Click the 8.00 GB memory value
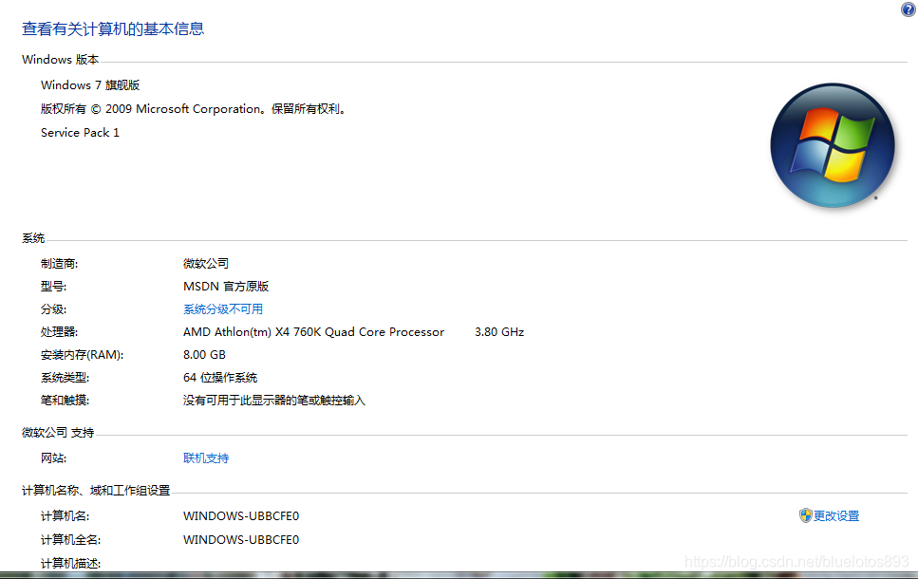 click(x=204, y=355)
